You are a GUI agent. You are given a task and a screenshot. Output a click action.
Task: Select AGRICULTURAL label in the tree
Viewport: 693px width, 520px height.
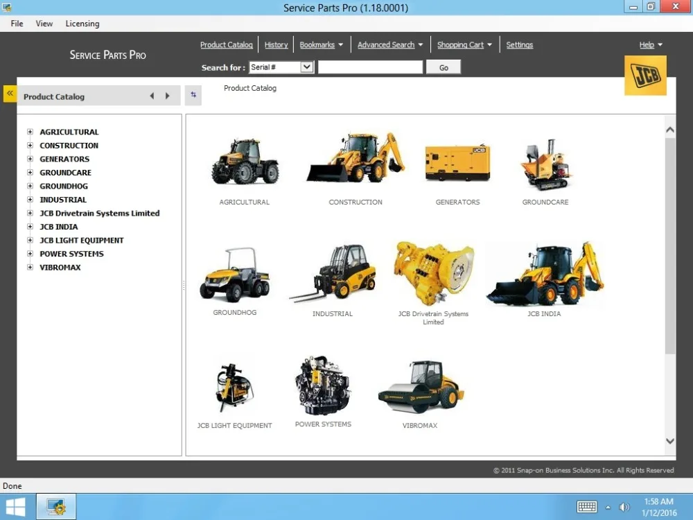[69, 132]
